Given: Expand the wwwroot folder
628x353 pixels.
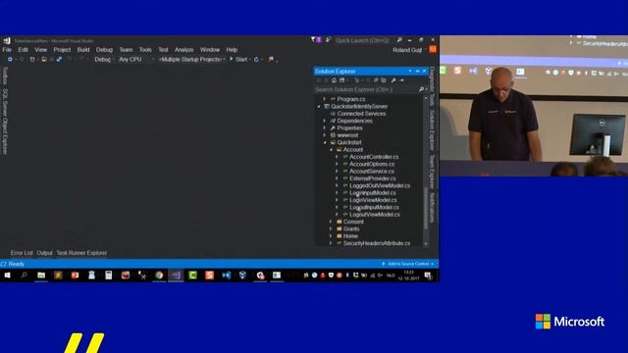Looking at the screenshot, I should coord(325,135).
